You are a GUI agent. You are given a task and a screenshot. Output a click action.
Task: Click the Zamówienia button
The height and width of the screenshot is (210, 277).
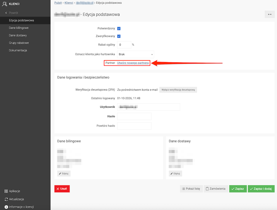pos(216,189)
